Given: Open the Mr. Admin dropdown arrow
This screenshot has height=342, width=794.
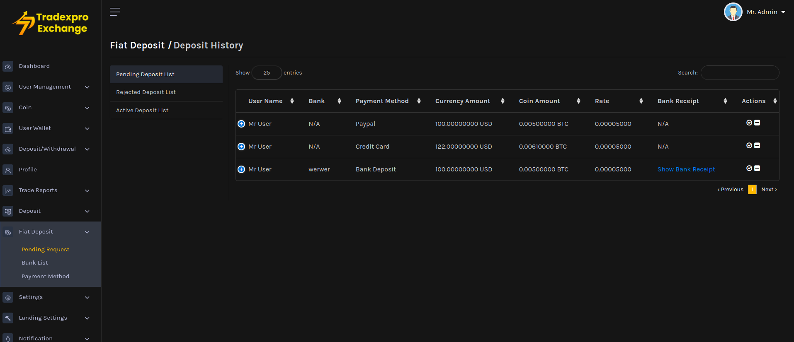Looking at the screenshot, I should point(783,12).
